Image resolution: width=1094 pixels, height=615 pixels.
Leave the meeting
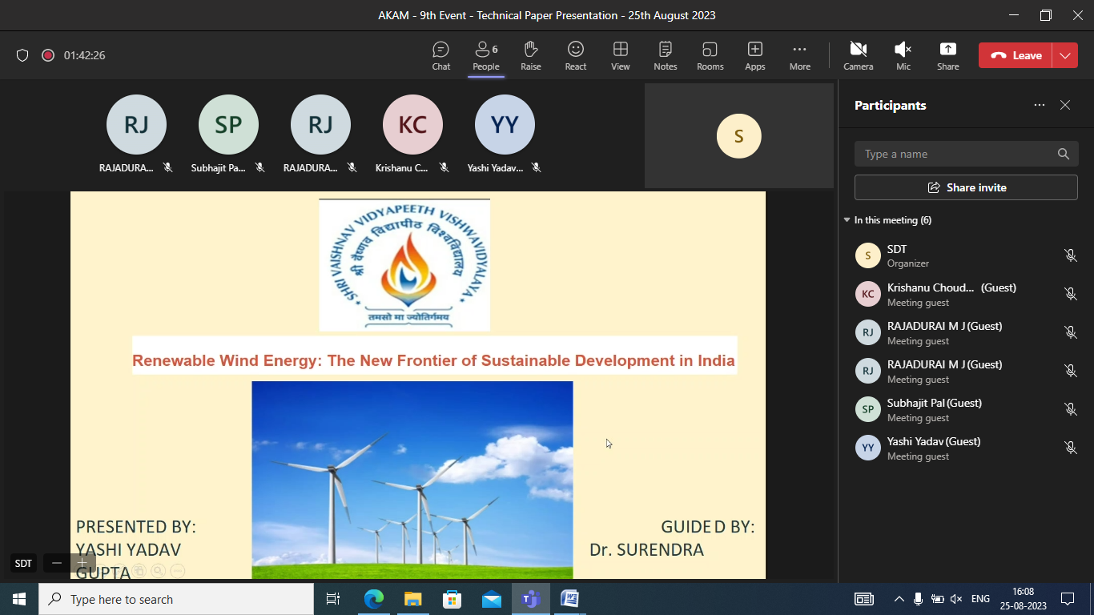coord(1016,55)
